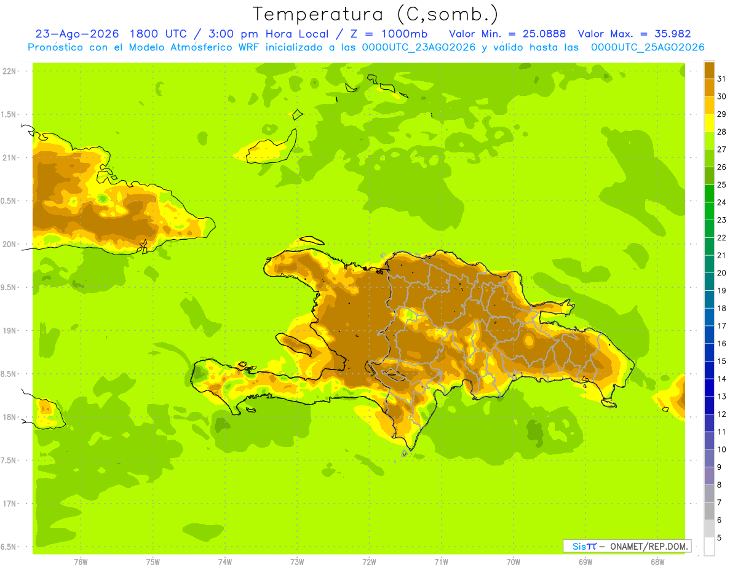Click the "19N" latitude label
Screen dimensions: 738x570
[x=10, y=331]
